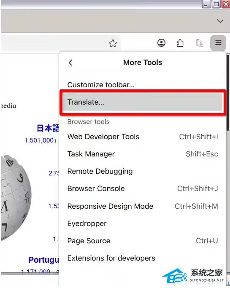Click the Wikipedia globe logo
The width and height of the screenshot is (230, 288).
coord(16,197)
